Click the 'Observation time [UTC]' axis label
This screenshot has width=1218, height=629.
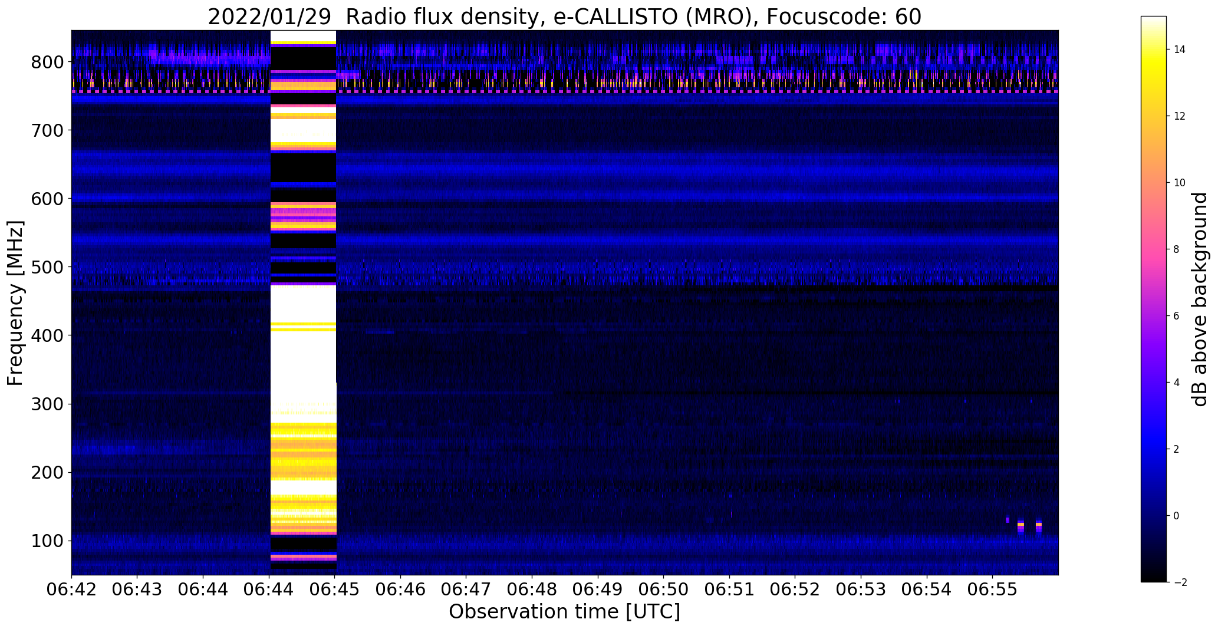point(564,612)
